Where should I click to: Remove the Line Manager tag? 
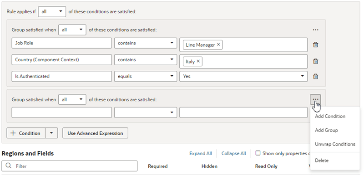point(218,45)
